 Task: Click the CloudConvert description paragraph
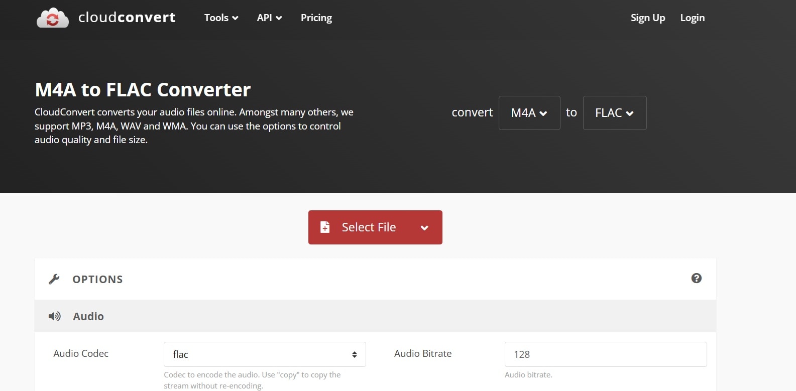194,126
